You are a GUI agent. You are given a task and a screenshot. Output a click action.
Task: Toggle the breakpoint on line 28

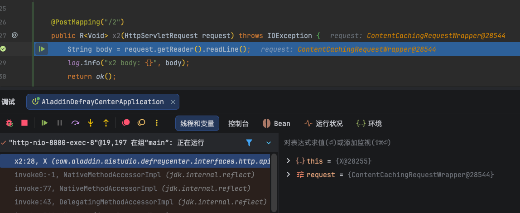coord(3,49)
